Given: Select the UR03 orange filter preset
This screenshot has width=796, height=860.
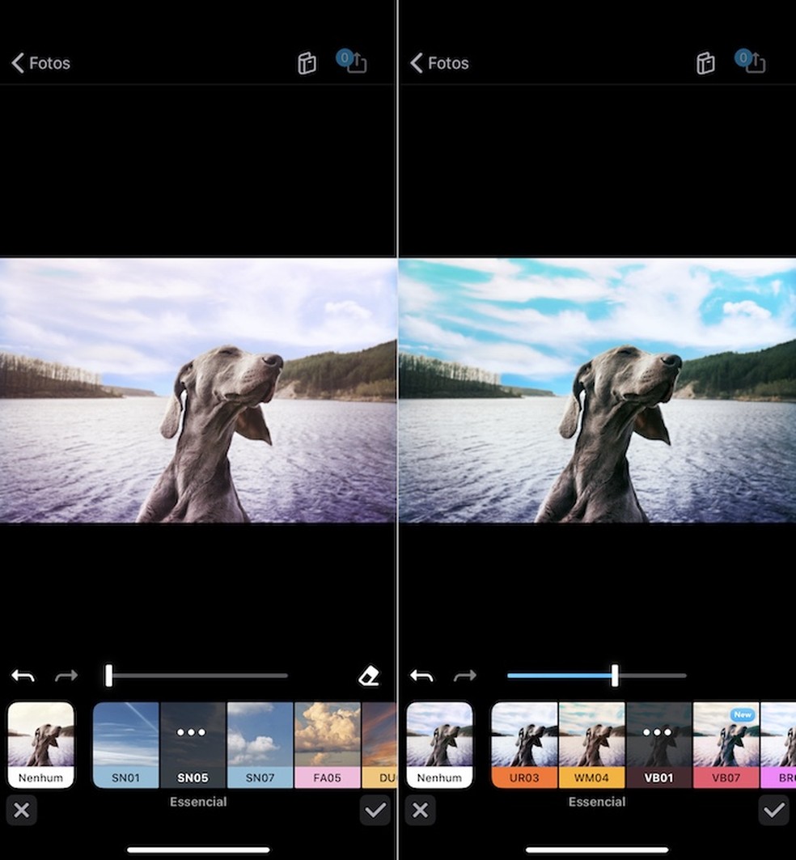Looking at the screenshot, I should click(x=525, y=743).
